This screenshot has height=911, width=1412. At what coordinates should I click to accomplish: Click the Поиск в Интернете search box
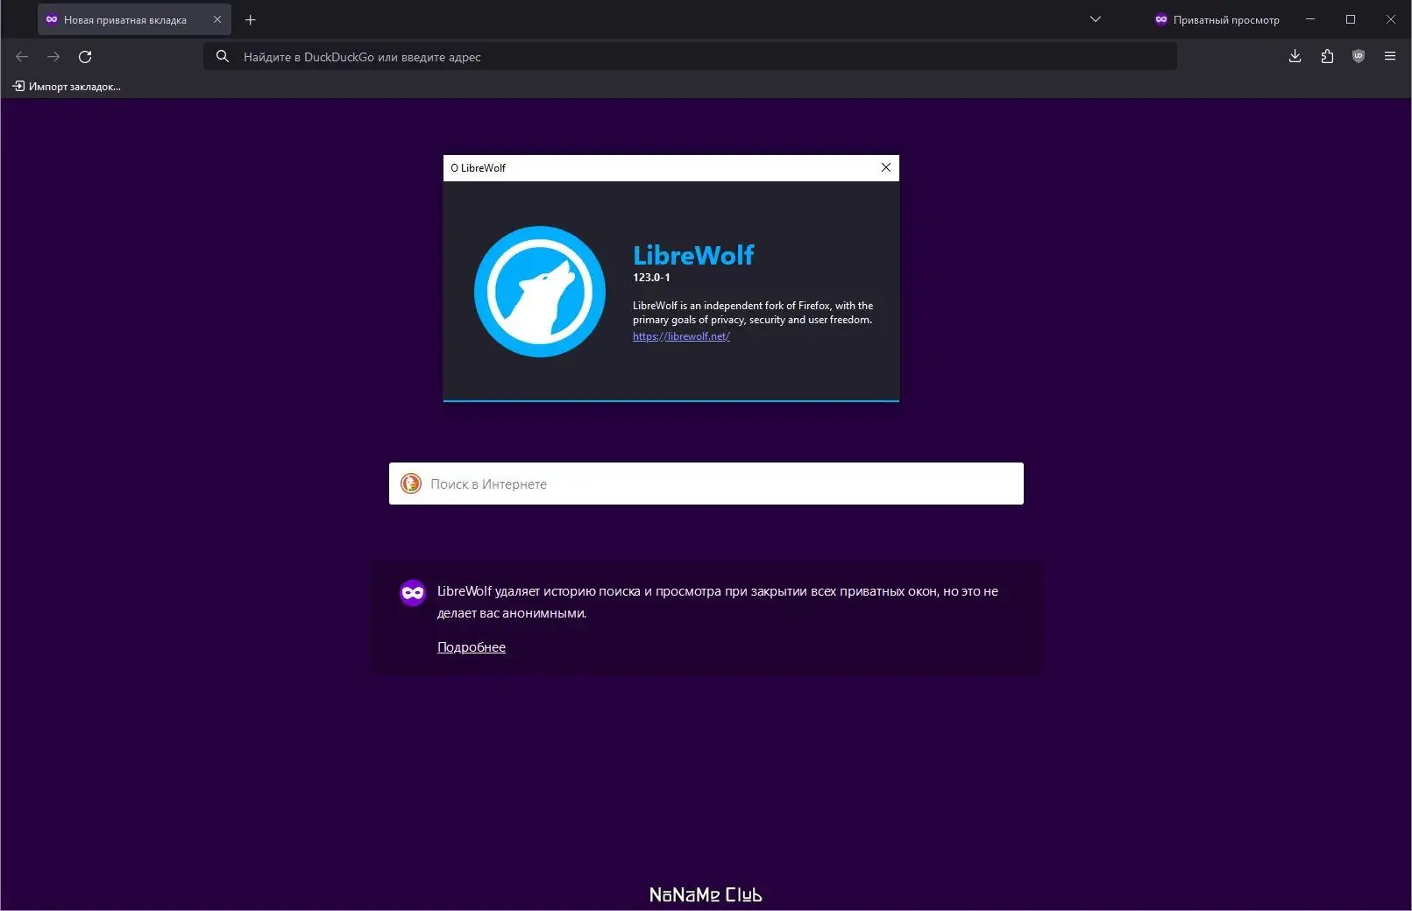click(706, 484)
